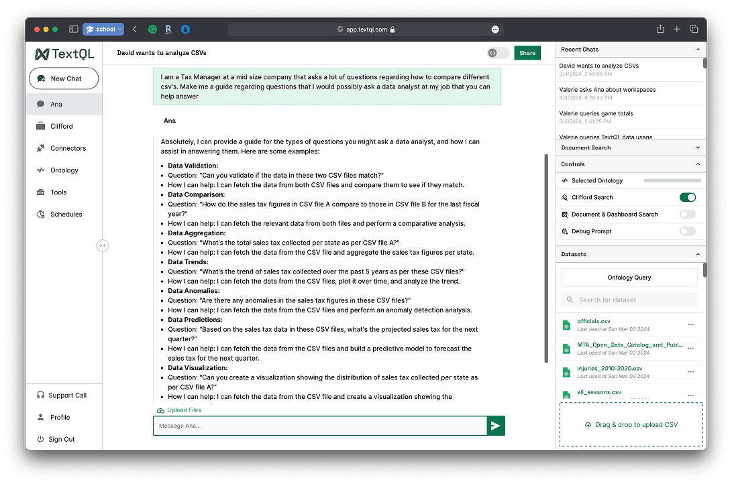Enable Document & Dashboard Search toggle
732x484 pixels.
(x=687, y=215)
